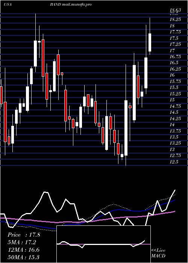Click the 12.5 price axis label
188x263 pixels.
[x=174, y=162]
